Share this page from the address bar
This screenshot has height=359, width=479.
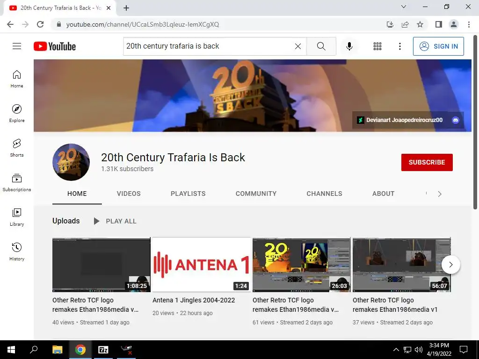point(405,24)
